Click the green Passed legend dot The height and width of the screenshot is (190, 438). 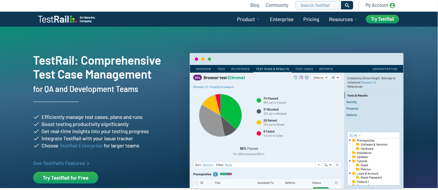259,100
